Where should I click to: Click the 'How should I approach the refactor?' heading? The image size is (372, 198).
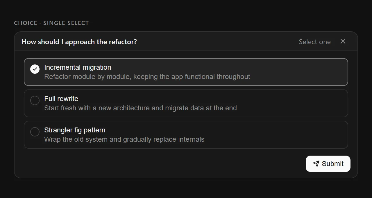pos(79,42)
